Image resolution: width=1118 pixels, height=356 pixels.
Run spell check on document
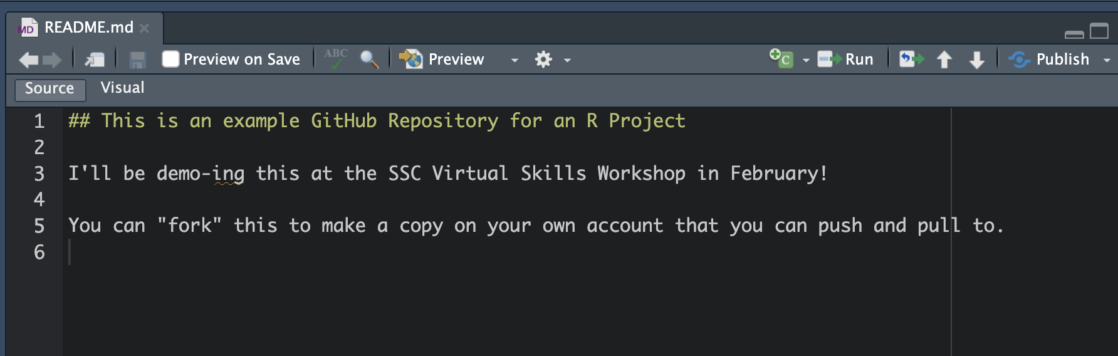pos(336,59)
